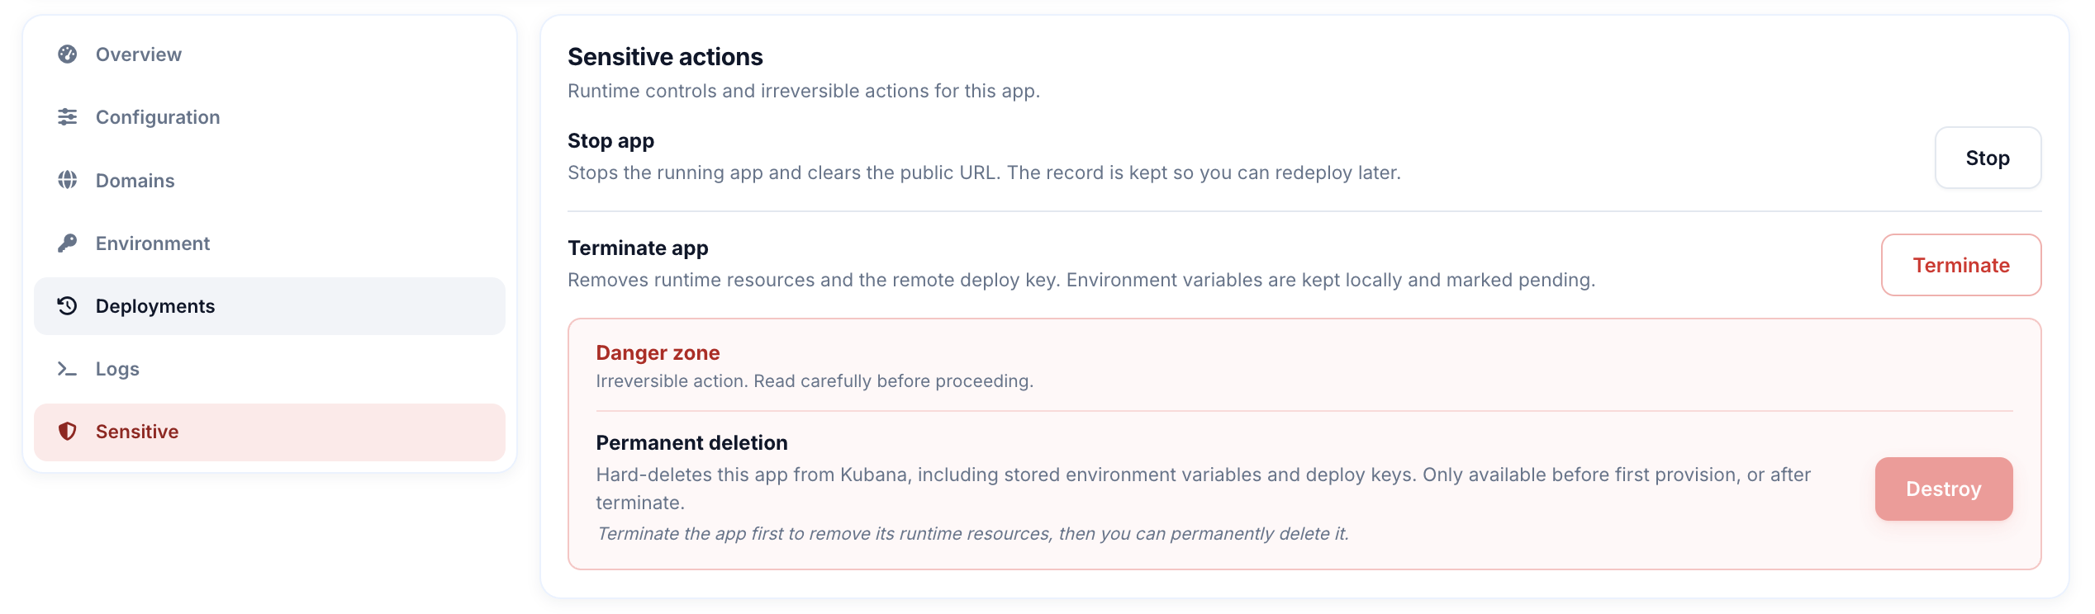2095x614 pixels.
Task: Click the Danger zone heading
Action: [x=658, y=353]
